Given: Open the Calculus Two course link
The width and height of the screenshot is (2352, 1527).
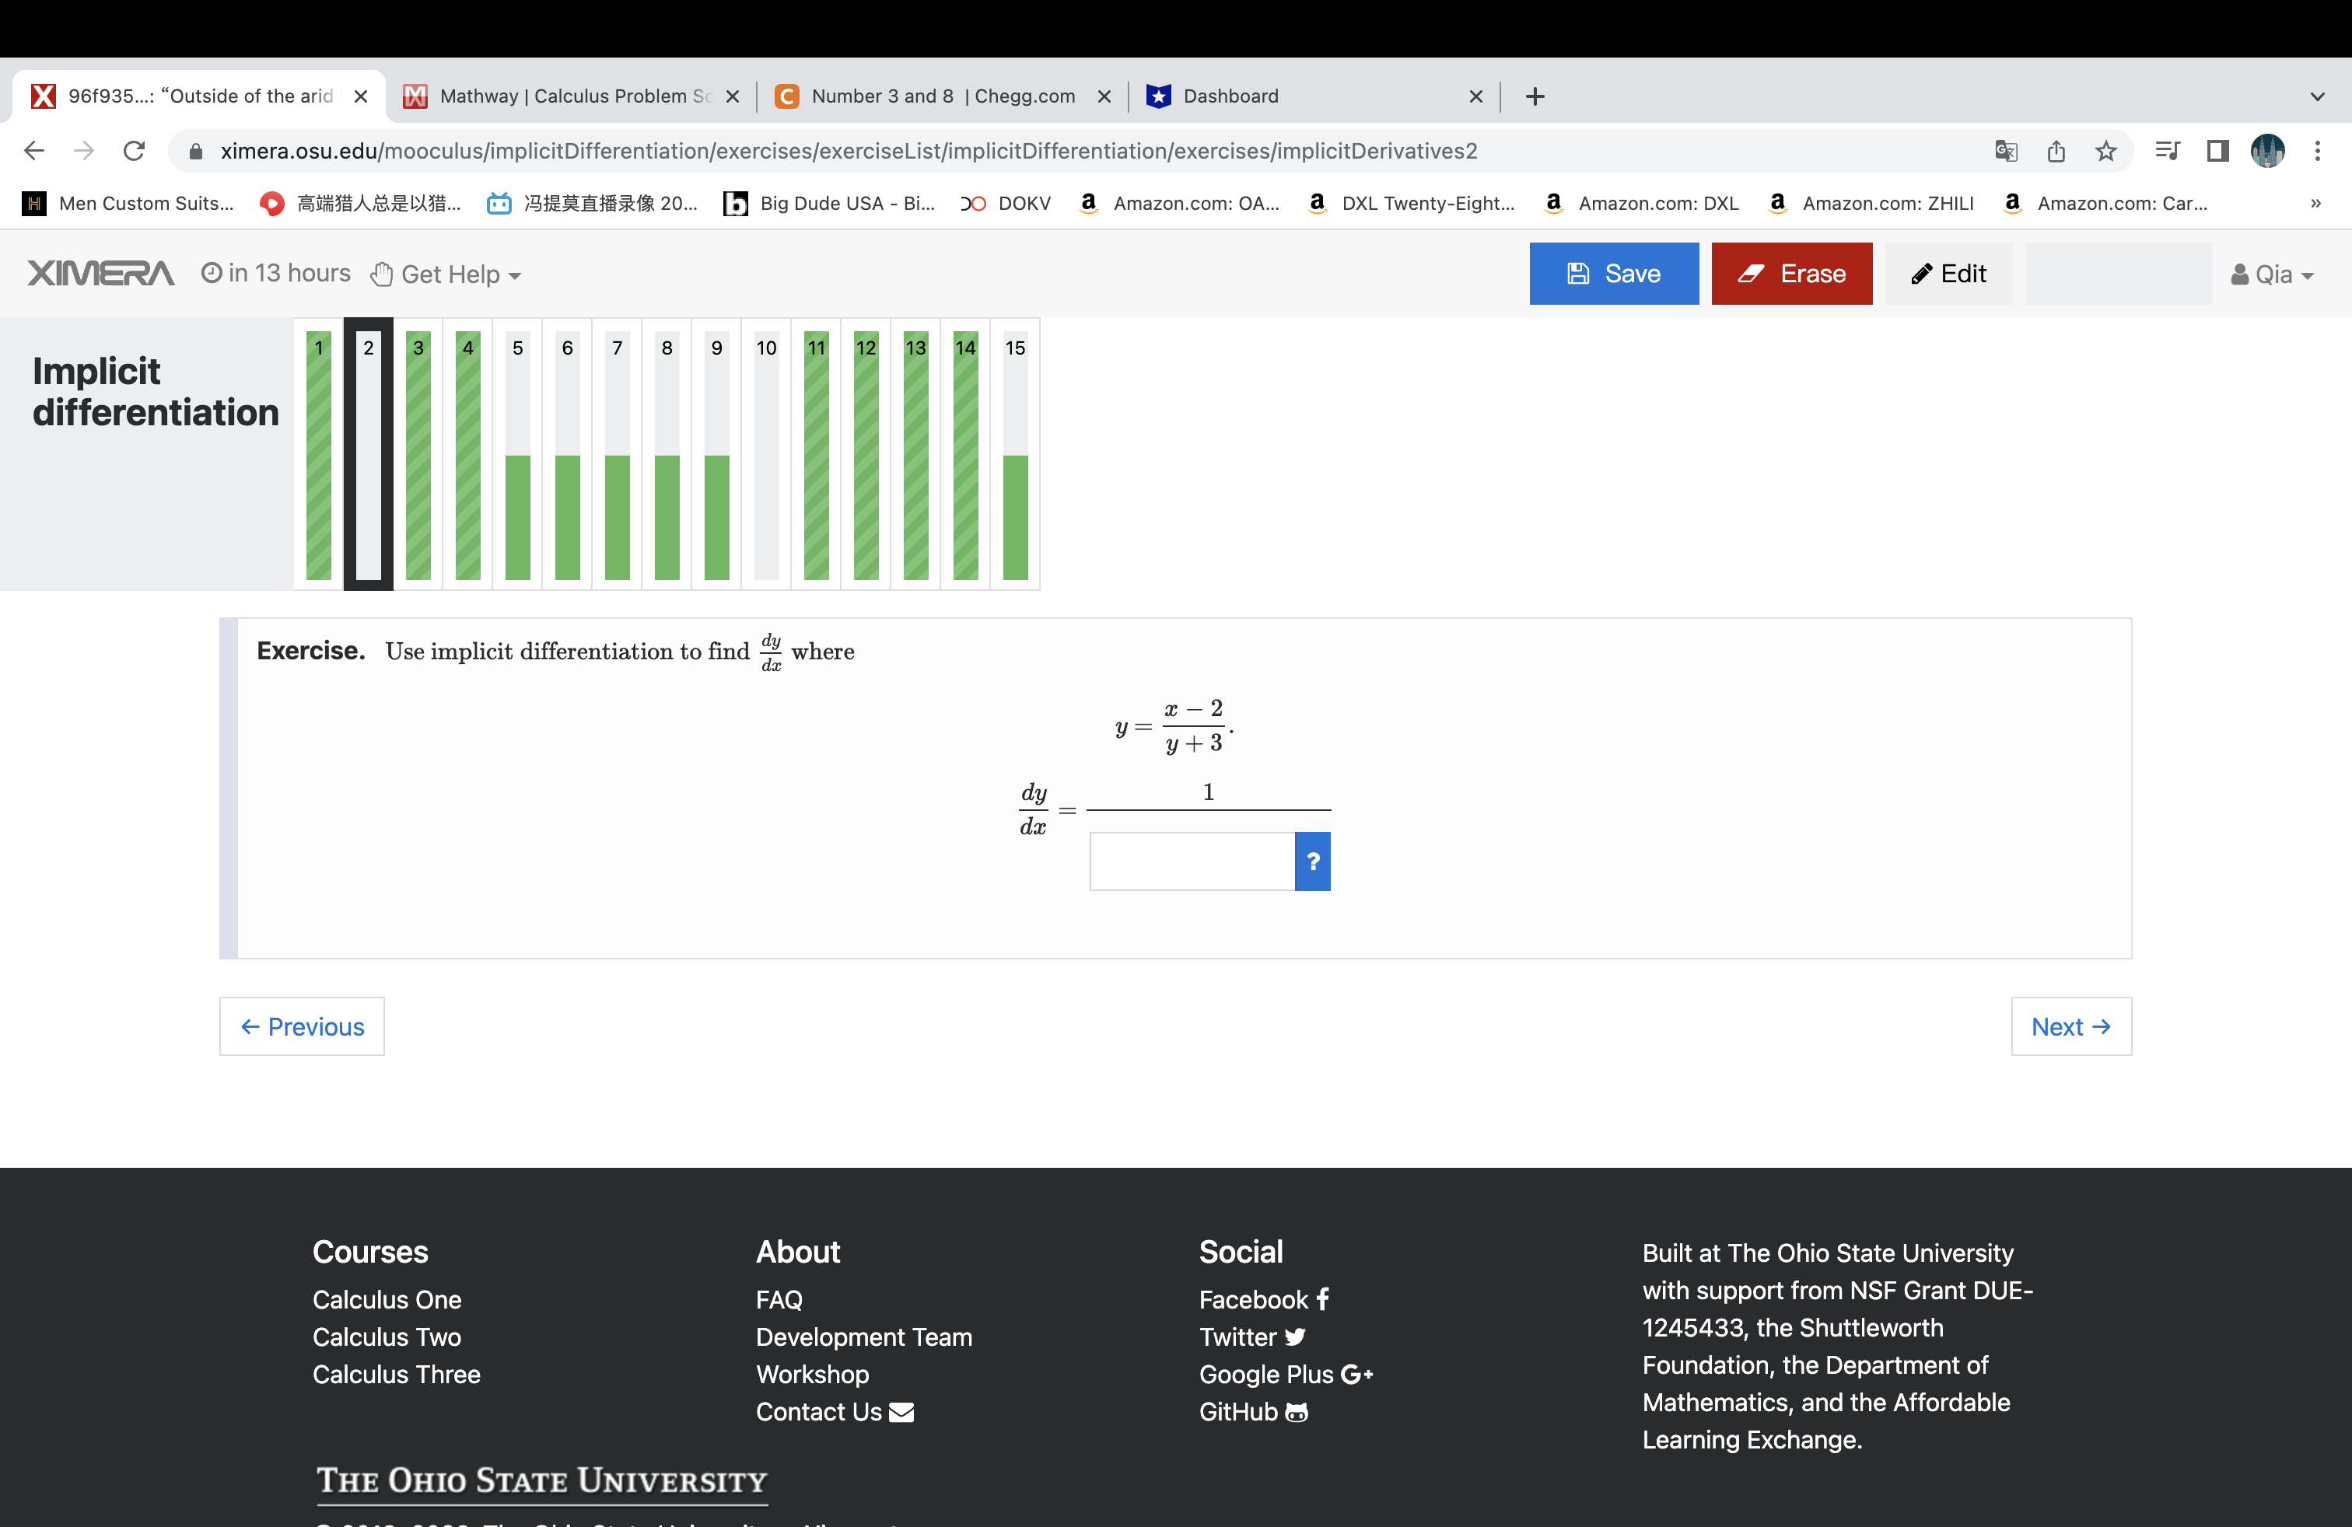Looking at the screenshot, I should tap(387, 1337).
